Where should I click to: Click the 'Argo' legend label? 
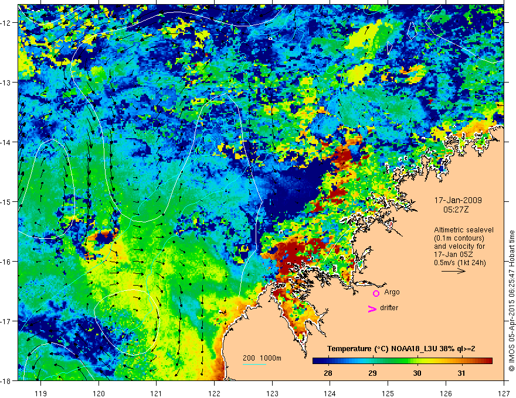[392, 292]
